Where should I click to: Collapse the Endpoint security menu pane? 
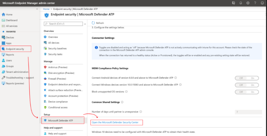pyautogui.click(x=85, y=24)
